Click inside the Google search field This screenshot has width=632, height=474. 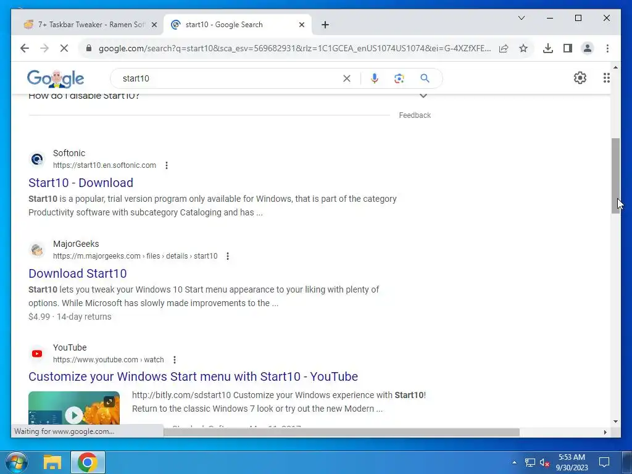[230, 78]
